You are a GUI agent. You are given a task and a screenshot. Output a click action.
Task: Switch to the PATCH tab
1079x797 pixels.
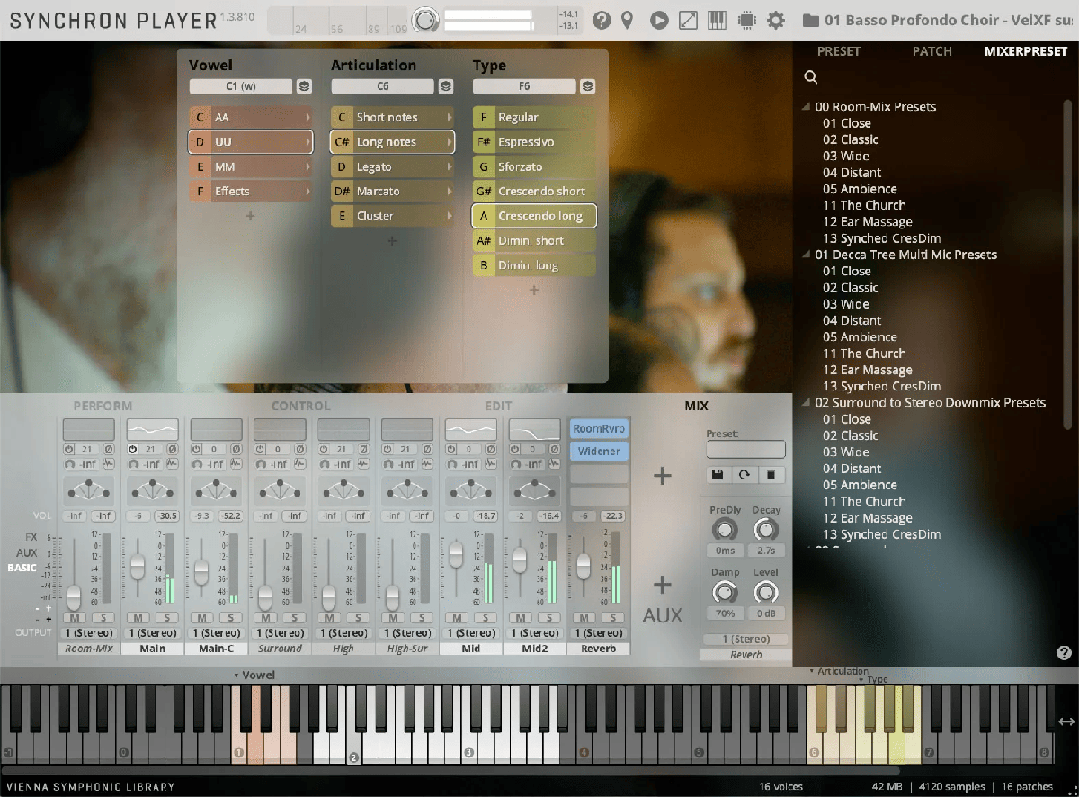point(932,51)
